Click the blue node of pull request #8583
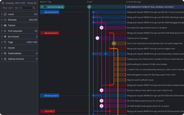This screenshot has width=184, height=115. pyautogui.click(x=93, y=23)
